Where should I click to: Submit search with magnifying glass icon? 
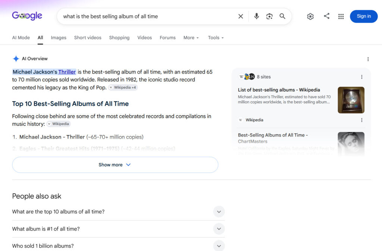click(x=282, y=16)
